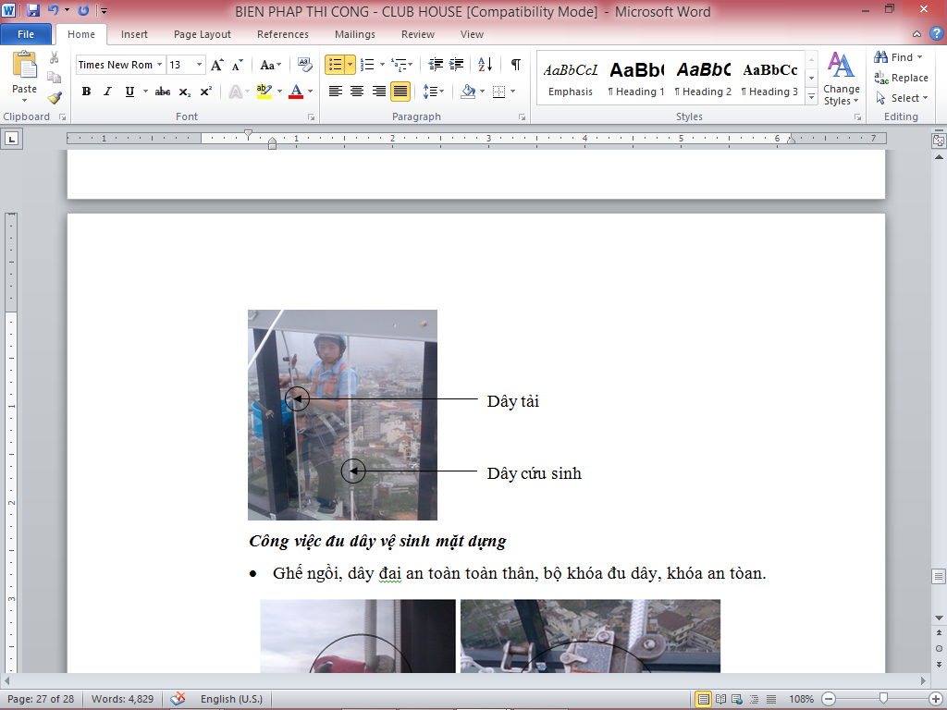The width and height of the screenshot is (947, 710).
Task: Open text effects glowing A icon
Action: (236, 92)
